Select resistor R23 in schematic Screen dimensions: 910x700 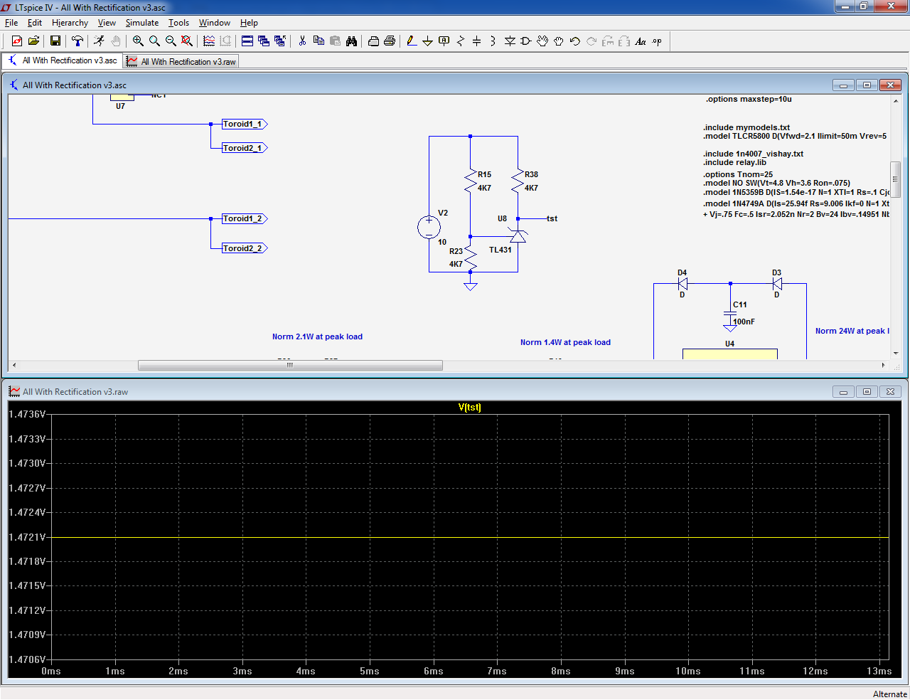[470, 258]
